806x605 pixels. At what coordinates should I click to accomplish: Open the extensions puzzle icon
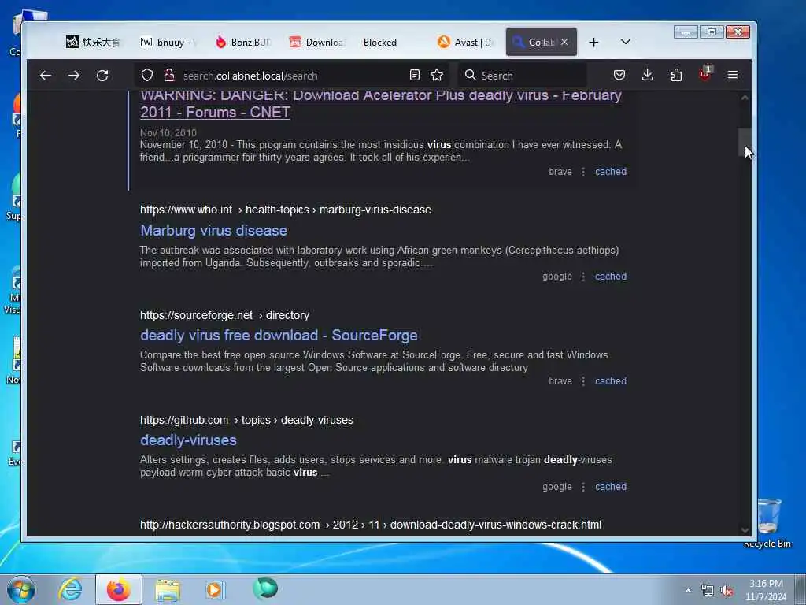point(676,75)
